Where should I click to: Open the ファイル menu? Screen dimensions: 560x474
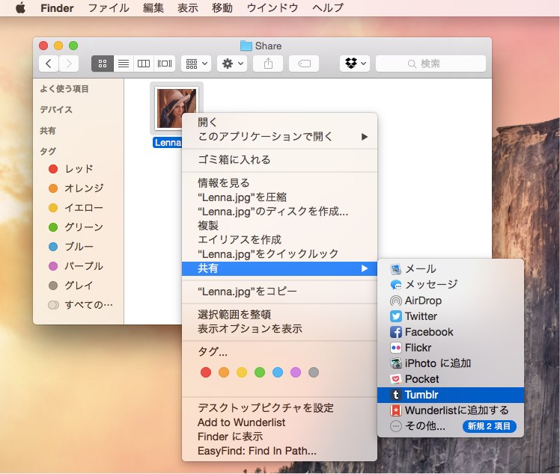coord(109,7)
